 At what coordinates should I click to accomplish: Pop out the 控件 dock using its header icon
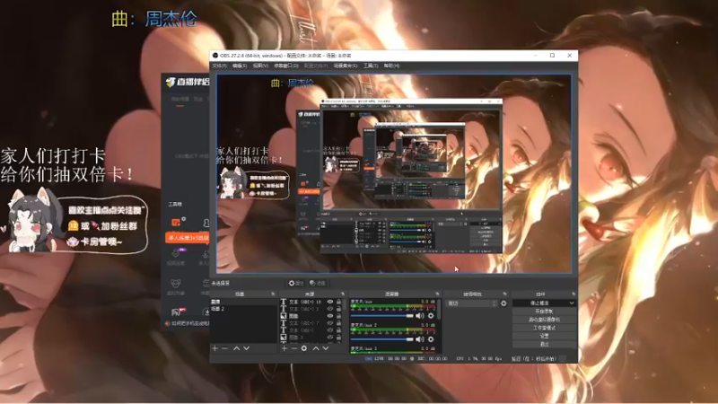point(574,294)
